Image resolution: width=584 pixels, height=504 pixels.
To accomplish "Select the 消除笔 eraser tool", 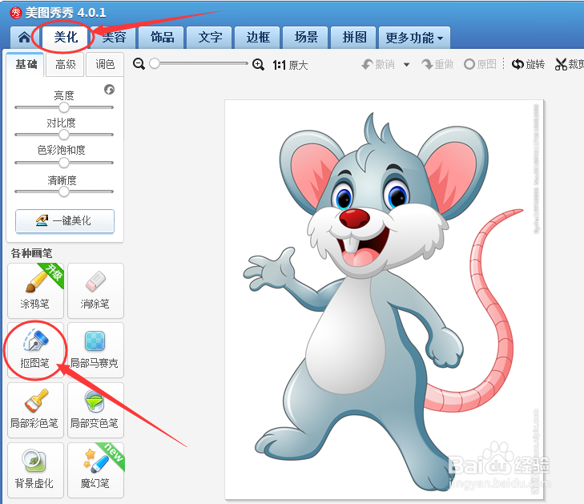I will coord(95,291).
